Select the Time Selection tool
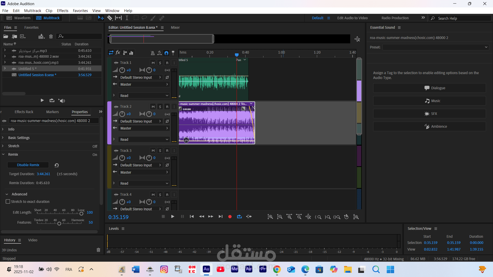 [x=127, y=18]
